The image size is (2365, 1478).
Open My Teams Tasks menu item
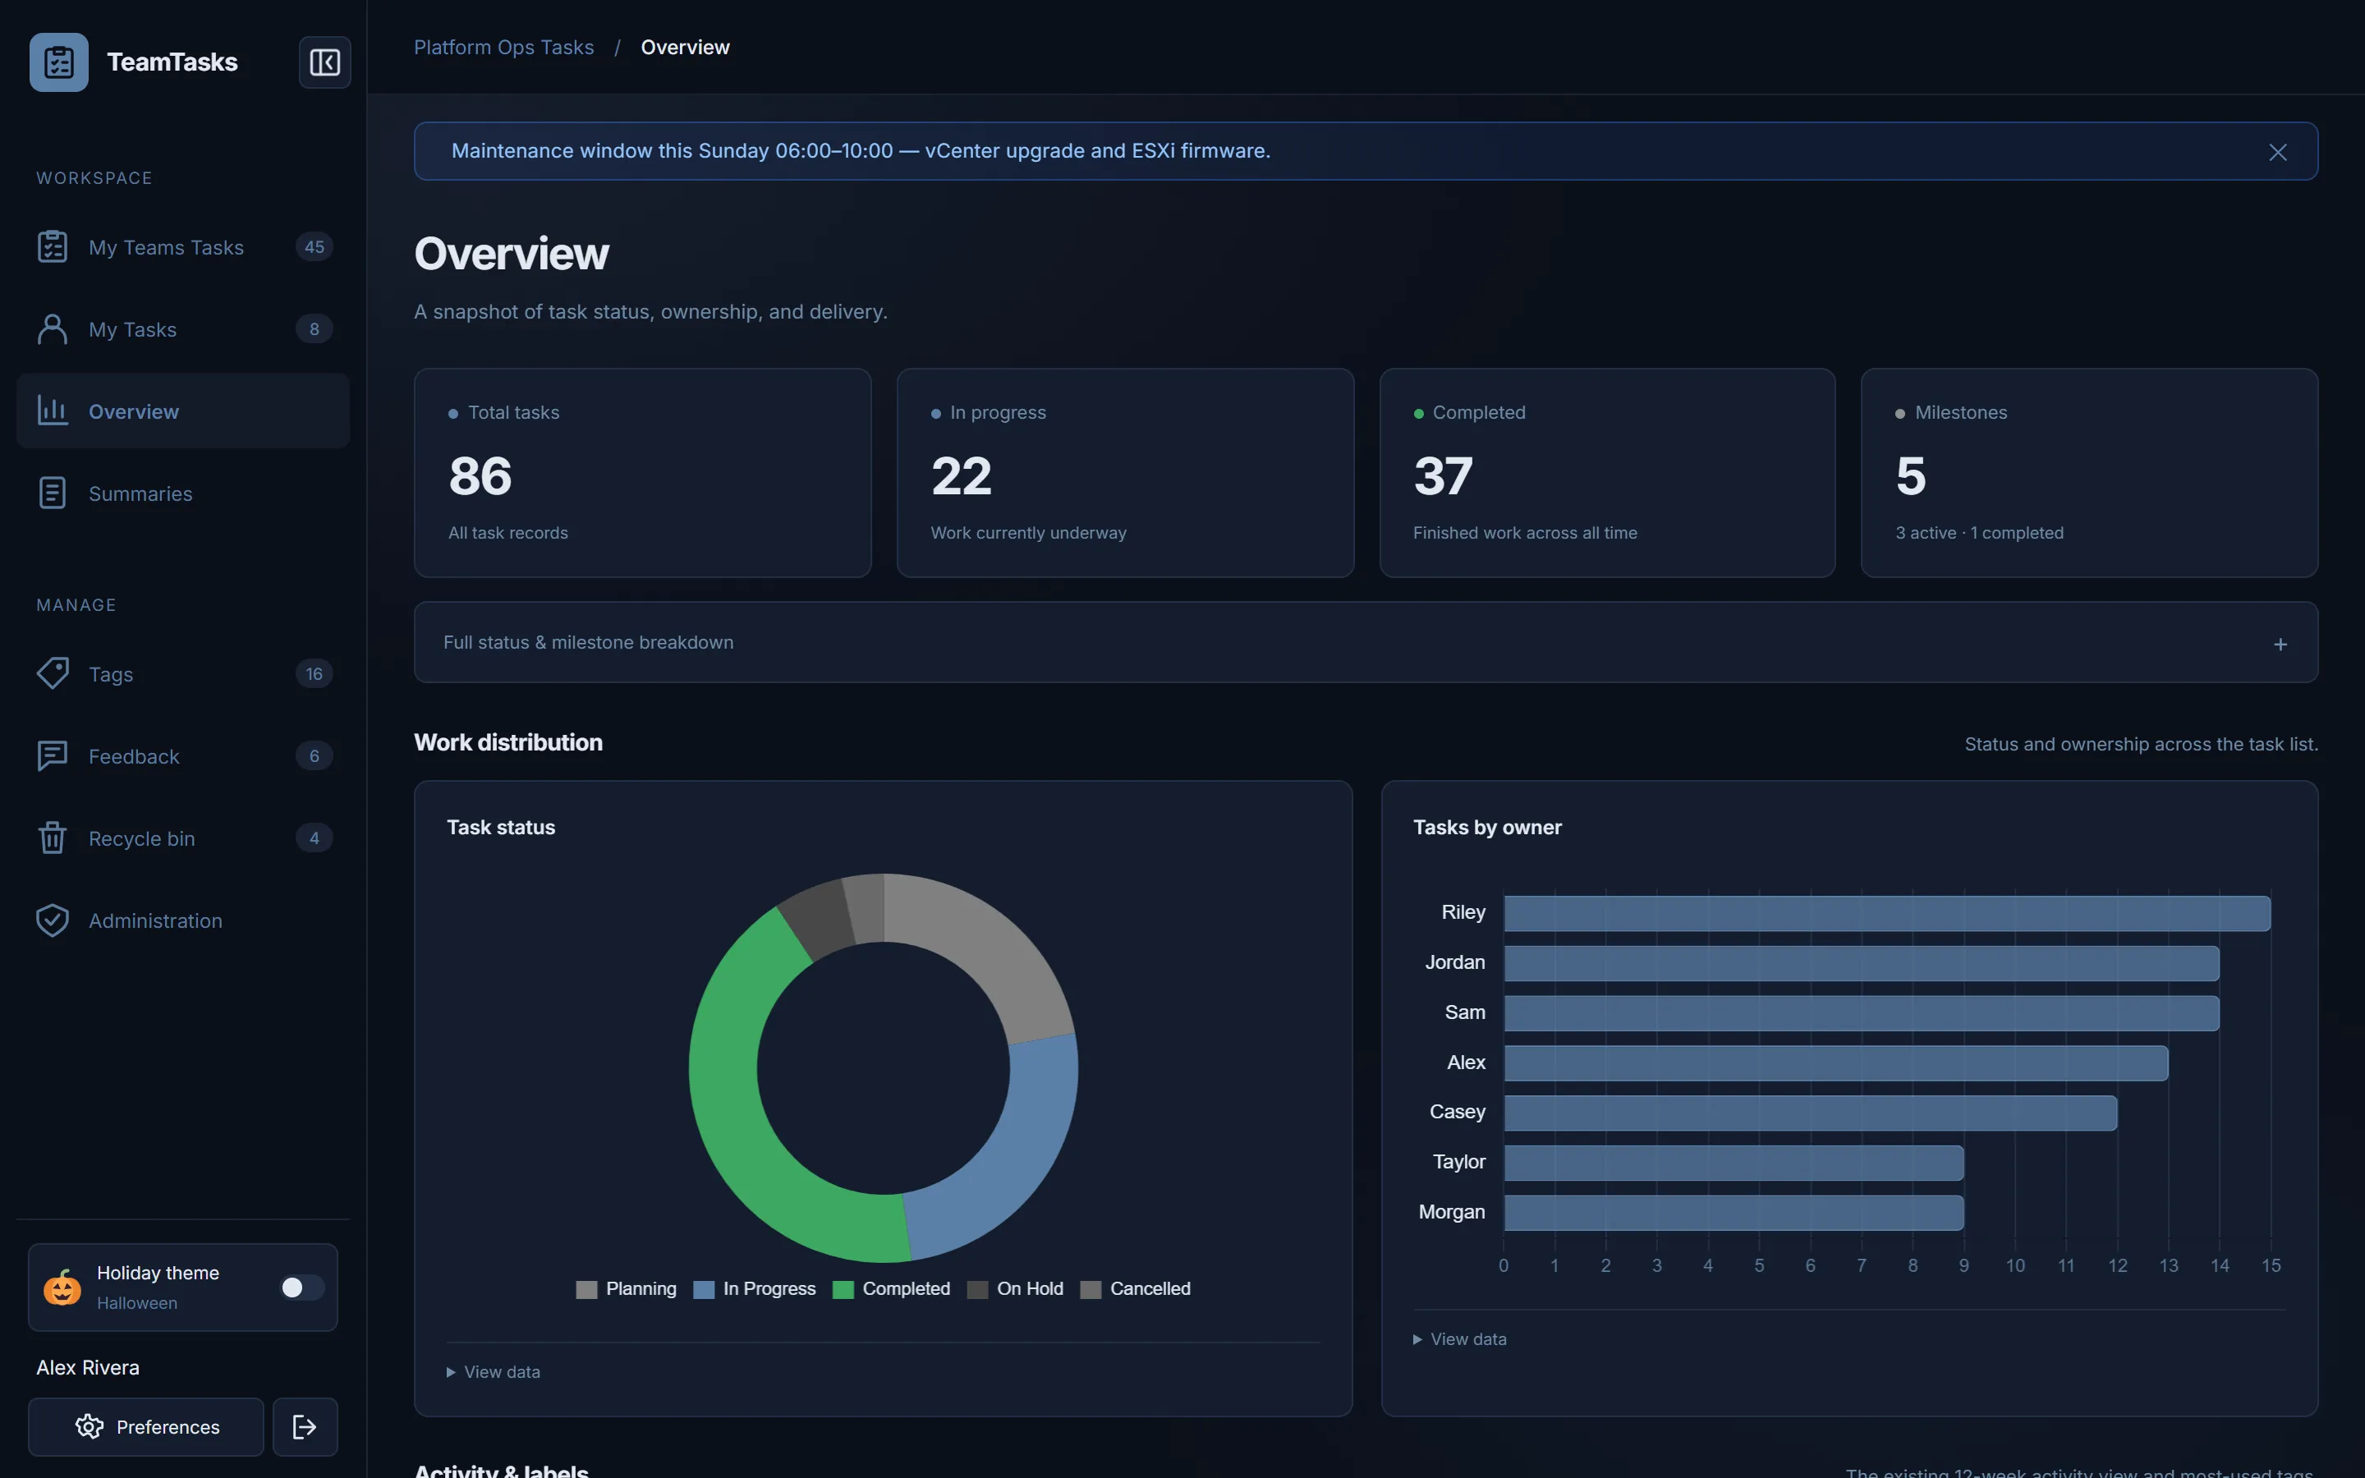tap(184, 246)
